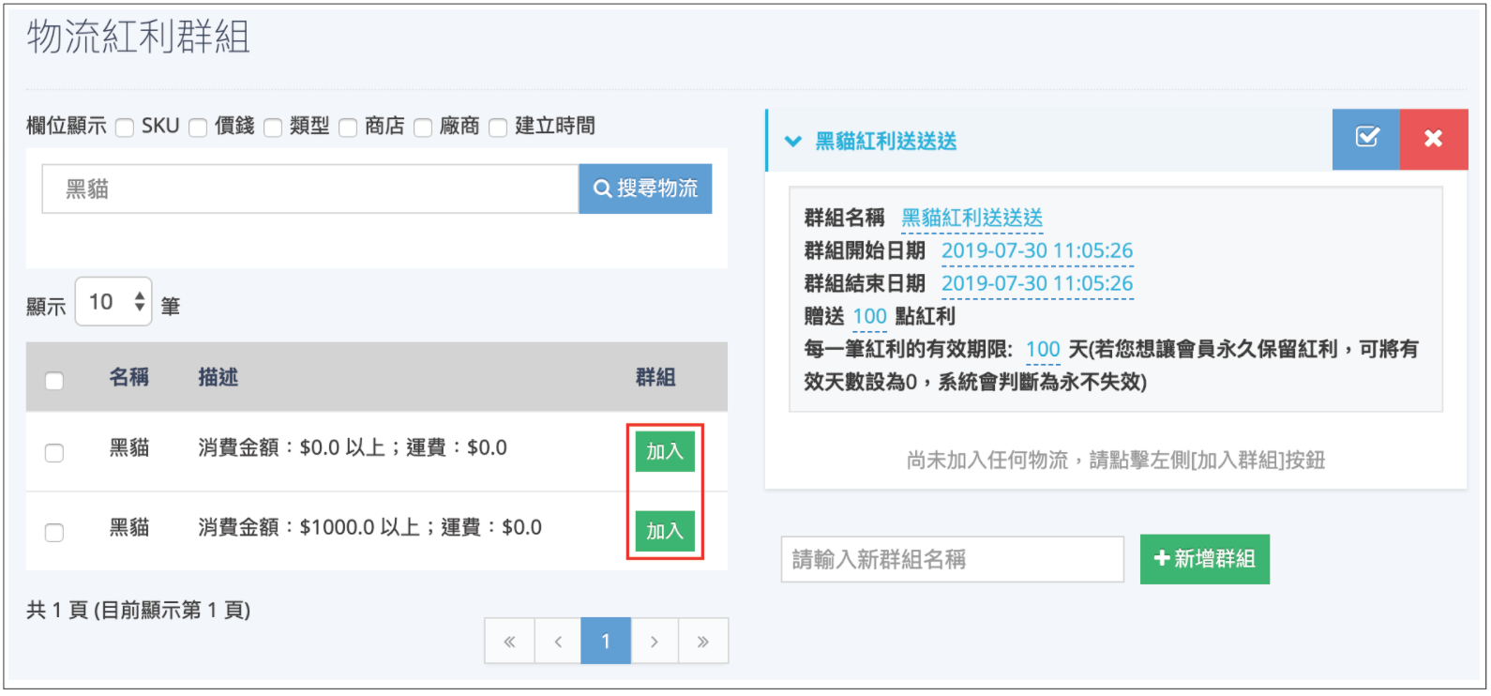This screenshot has height=696, width=1491.
Task: Click the blue confirm checkmark icon button
Action: pyautogui.click(x=1366, y=139)
